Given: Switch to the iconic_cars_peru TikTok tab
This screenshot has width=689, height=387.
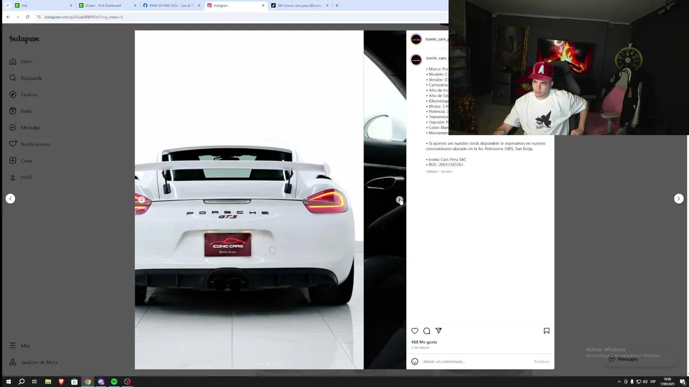Looking at the screenshot, I should (x=299, y=5).
